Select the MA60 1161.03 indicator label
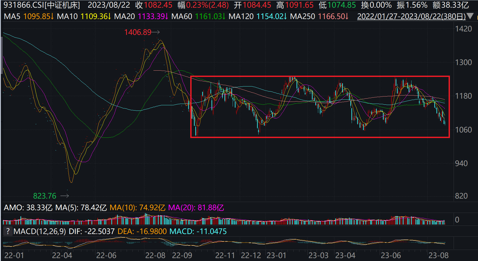Viewport: 478px width, 261px height. (x=198, y=16)
